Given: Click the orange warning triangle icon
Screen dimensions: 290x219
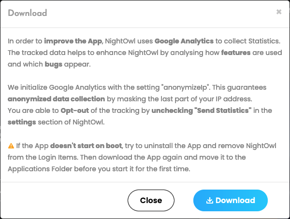Looking at the screenshot, I should click(11, 146).
